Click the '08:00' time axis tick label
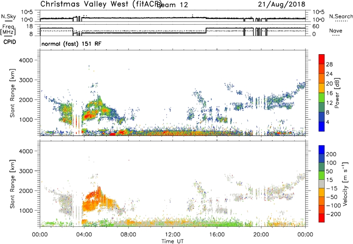Image resolution: width=353 pixels, height=244 pixels. click(128, 235)
